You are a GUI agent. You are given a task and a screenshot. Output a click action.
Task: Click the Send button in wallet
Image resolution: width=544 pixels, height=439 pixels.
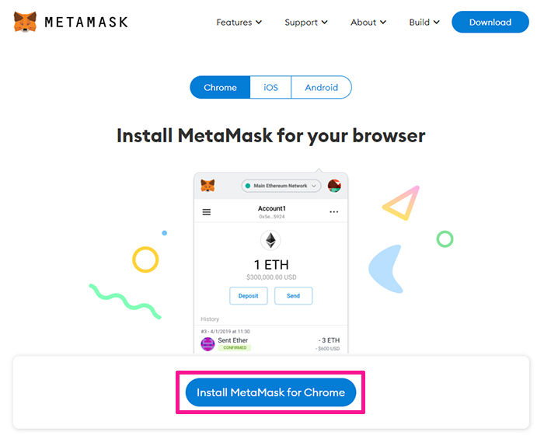click(294, 296)
